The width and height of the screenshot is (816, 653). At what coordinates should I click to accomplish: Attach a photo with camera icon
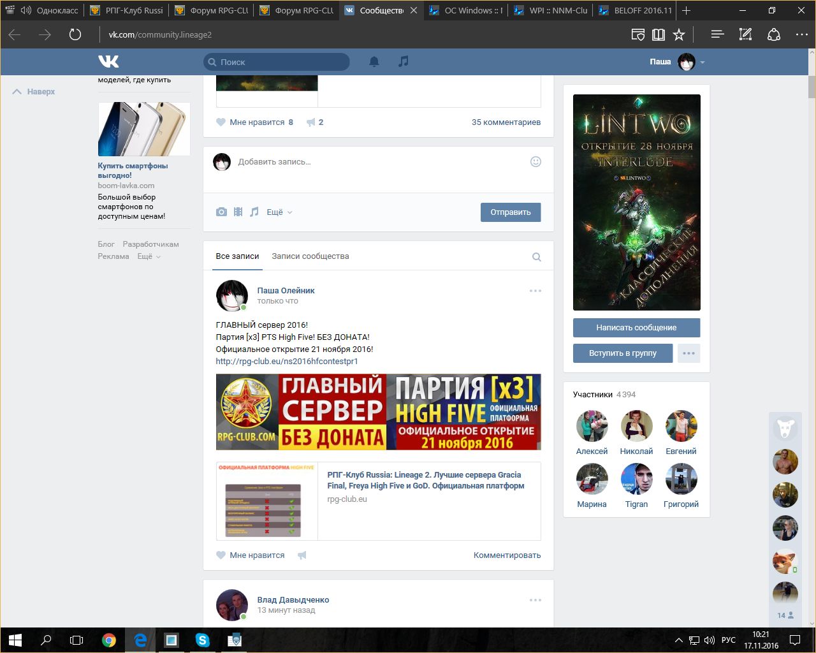pyautogui.click(x=221, y=212)
